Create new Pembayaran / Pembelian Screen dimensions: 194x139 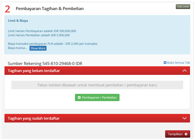tap(97, 97)
